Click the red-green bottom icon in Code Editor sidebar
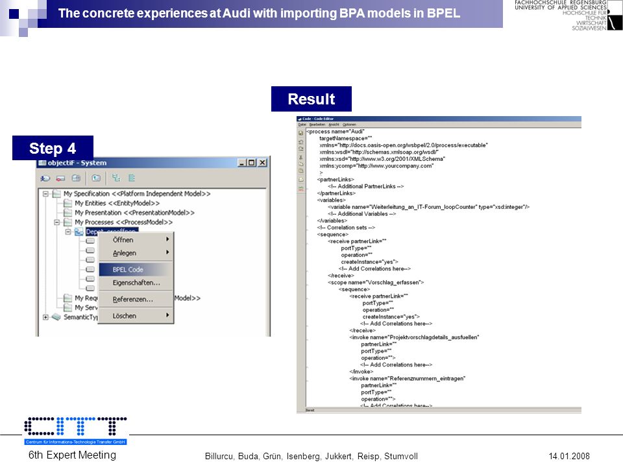 300,189
